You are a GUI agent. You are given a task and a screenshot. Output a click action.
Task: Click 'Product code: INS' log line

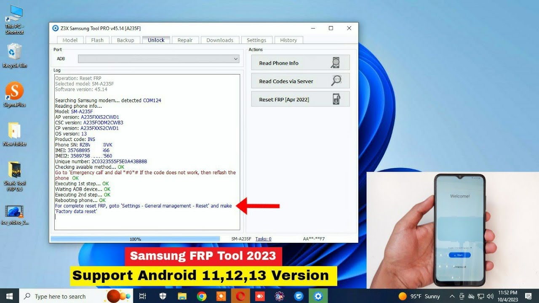(75, 139)
